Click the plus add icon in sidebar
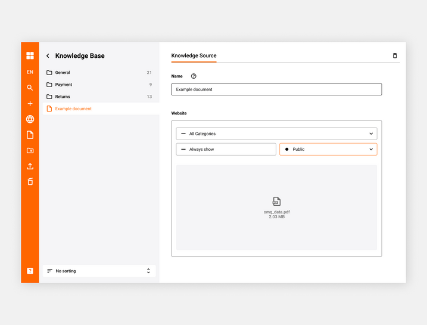 click(30, 103)
